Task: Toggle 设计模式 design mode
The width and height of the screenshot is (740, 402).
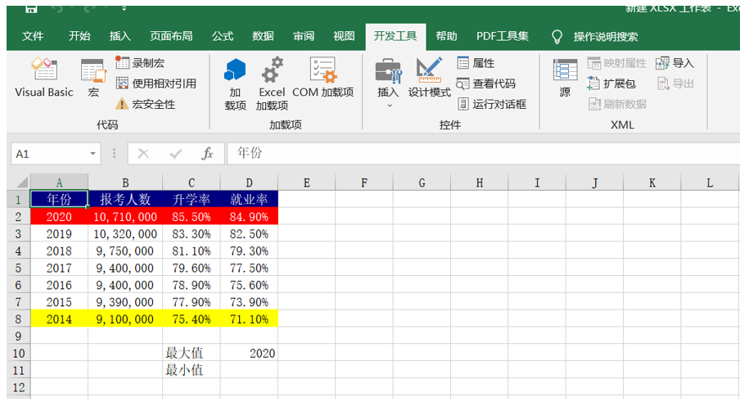Action: [x=430, y=79]
